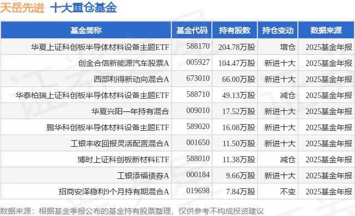The height and width of the screenshot is (216, 355).
Task: Click the 11.38万股 holding value
Action: pos(239,160)
